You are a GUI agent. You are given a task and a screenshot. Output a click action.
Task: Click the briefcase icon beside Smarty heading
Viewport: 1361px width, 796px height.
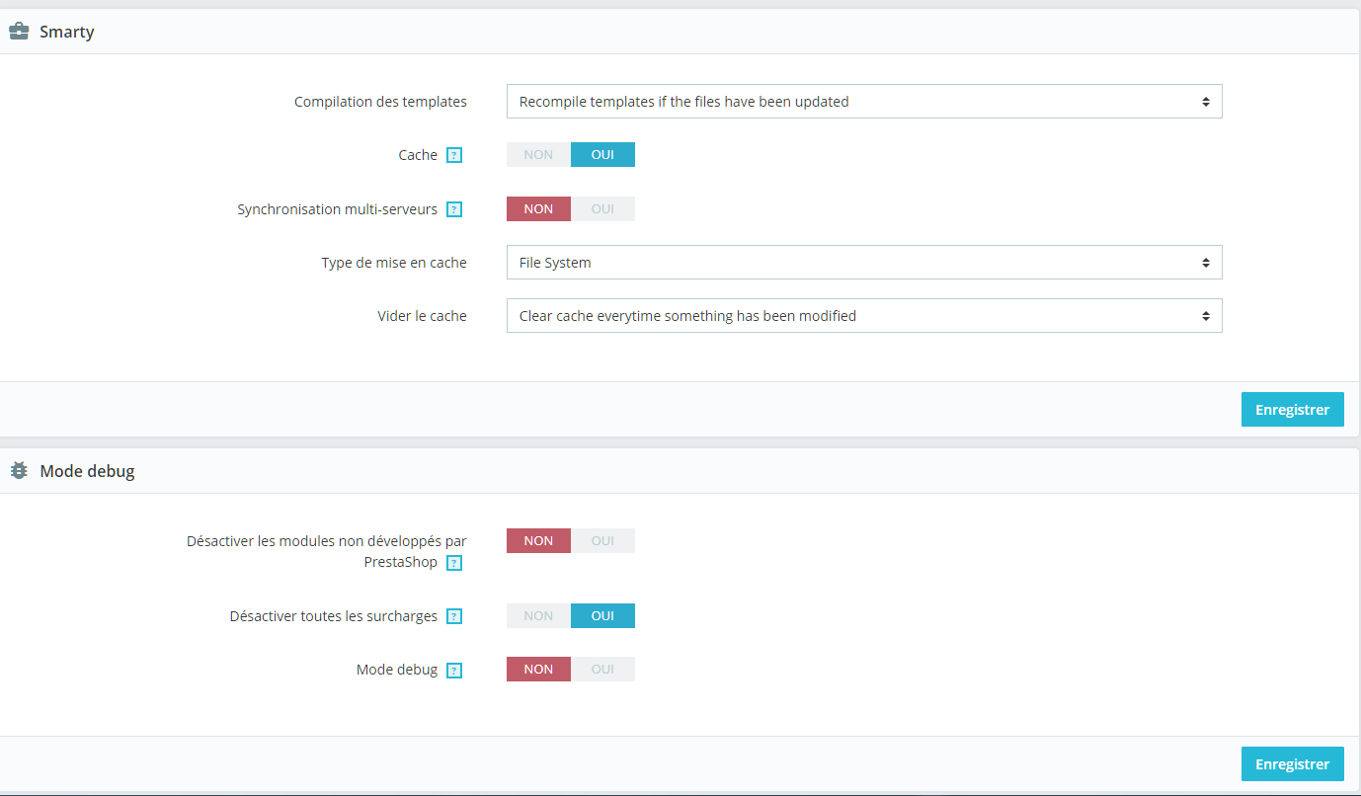(19, 32)
